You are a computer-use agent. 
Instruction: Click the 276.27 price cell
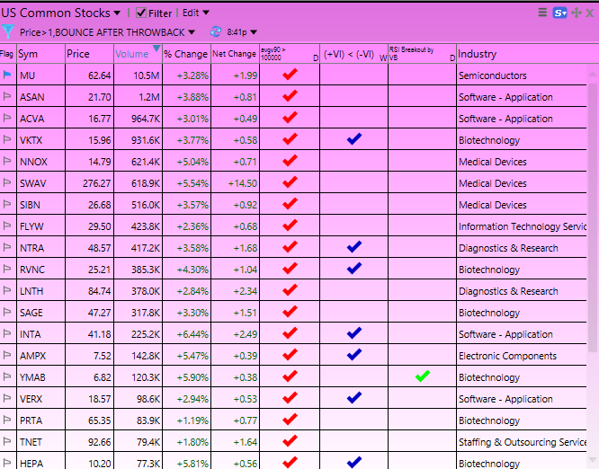coord(89,183)
